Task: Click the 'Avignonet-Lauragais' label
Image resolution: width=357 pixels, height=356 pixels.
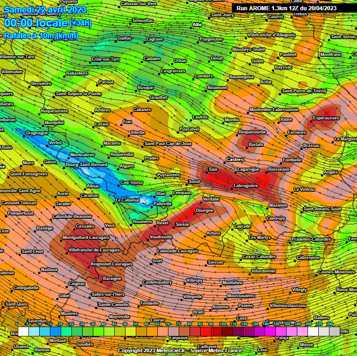Action: pos(112,264)
